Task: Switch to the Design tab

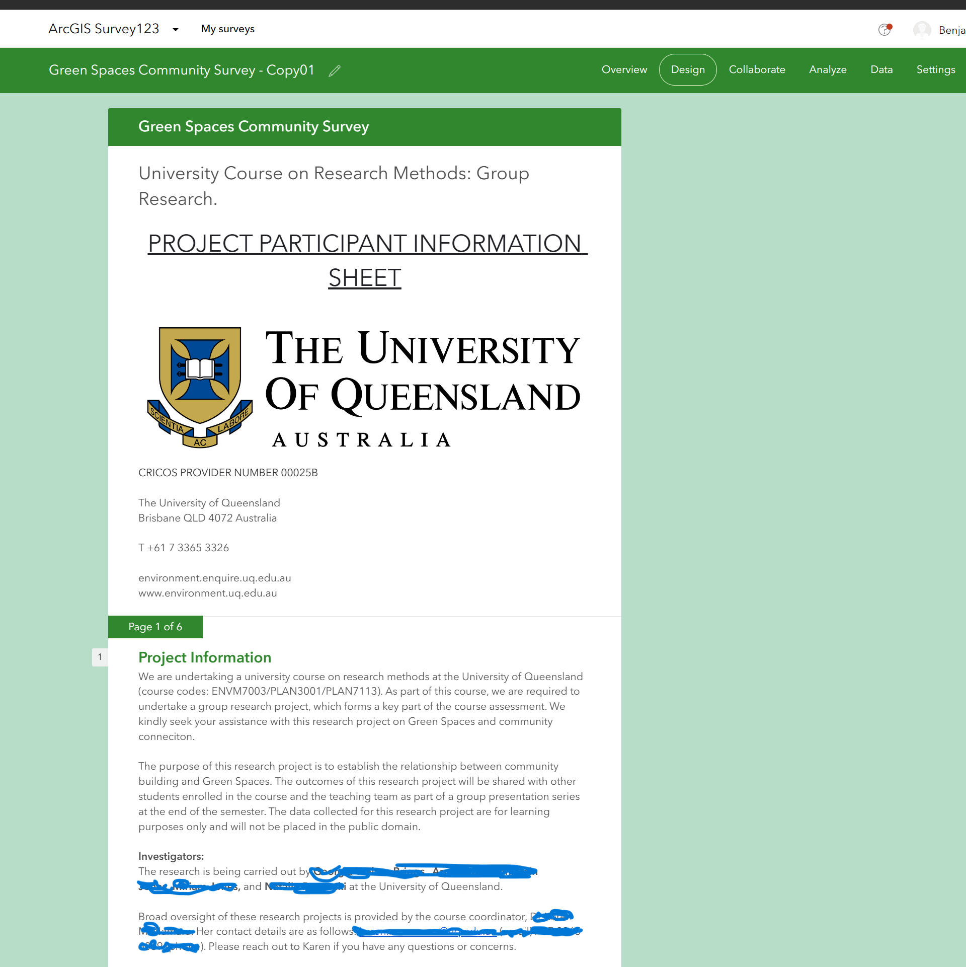Action: point(688,69)
